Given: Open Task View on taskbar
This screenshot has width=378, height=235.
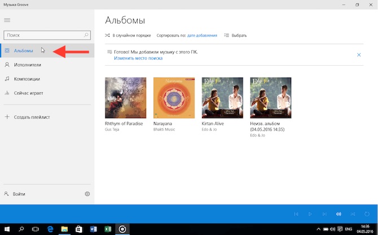Looking at the screenshot, I should (36, 229).
